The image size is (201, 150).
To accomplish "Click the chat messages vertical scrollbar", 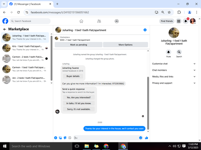I will pos(148,103).
